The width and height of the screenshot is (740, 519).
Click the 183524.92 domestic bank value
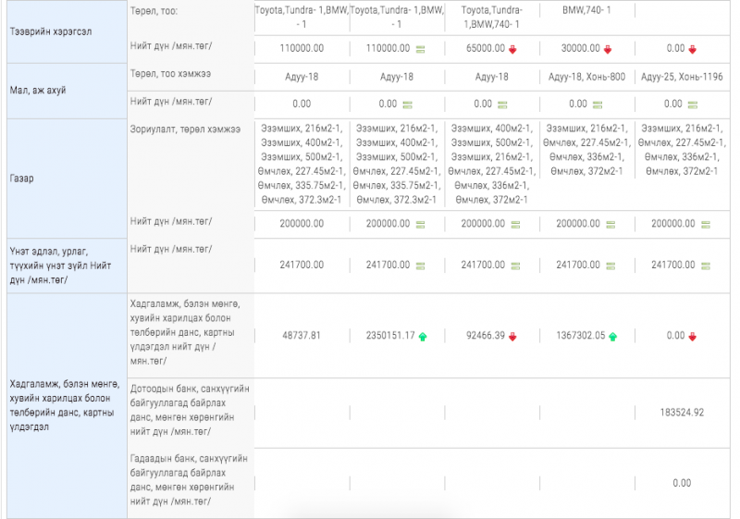682,412
